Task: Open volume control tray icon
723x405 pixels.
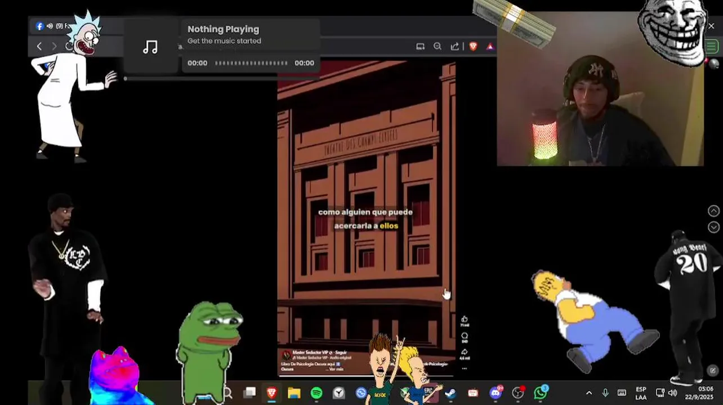Action: tap(672, 393)
